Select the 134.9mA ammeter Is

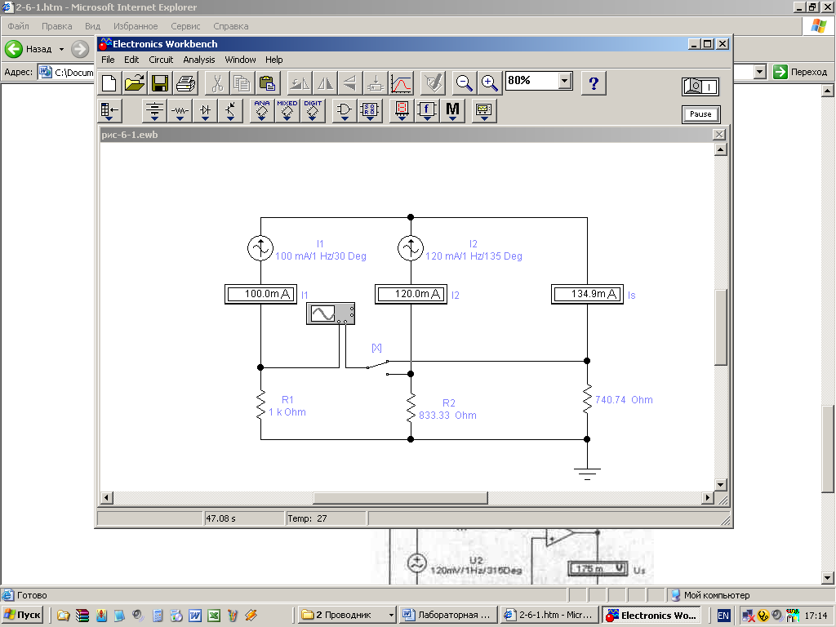point(587,294)
